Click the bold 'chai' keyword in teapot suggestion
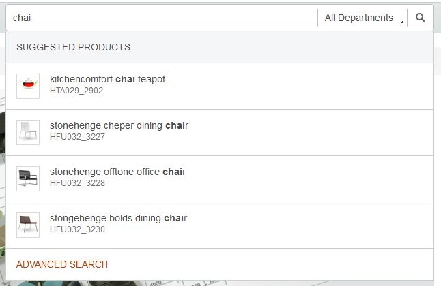Viewport: 441px width, 286px height. click(x=125, y=79)
